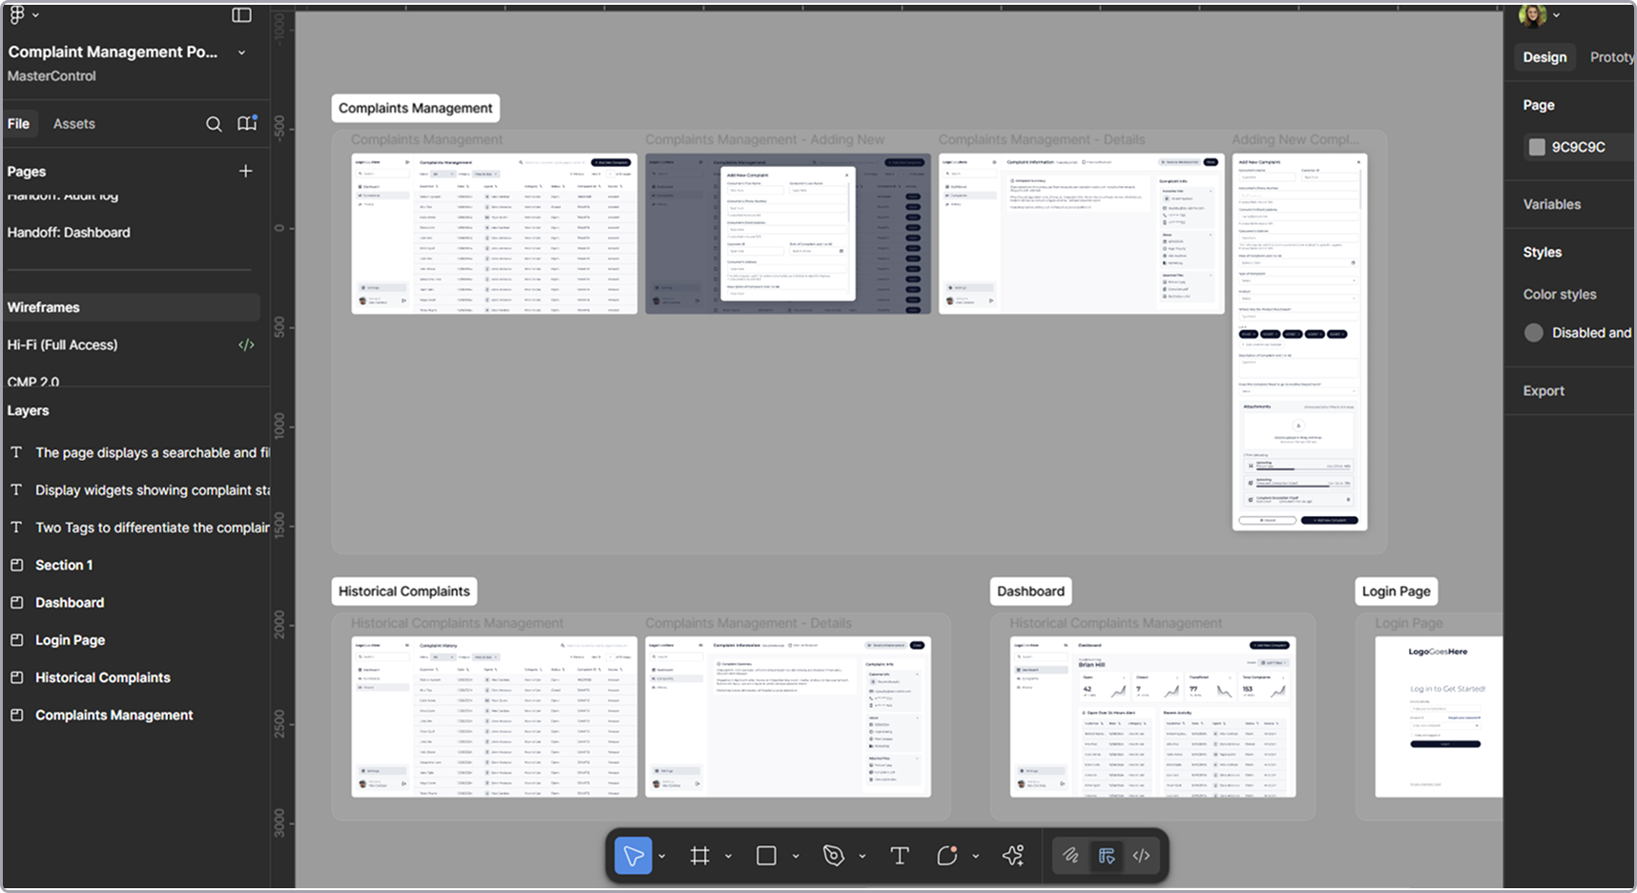Select the Text tool

[x=899, y=856]
